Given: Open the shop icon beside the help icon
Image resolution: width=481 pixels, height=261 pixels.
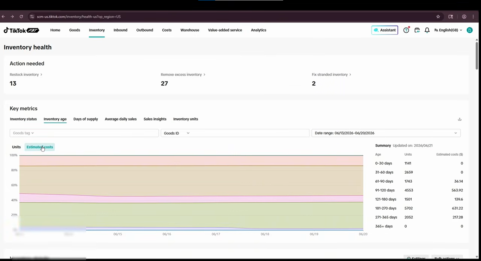Looking at the screenshot, I should 417,30.
